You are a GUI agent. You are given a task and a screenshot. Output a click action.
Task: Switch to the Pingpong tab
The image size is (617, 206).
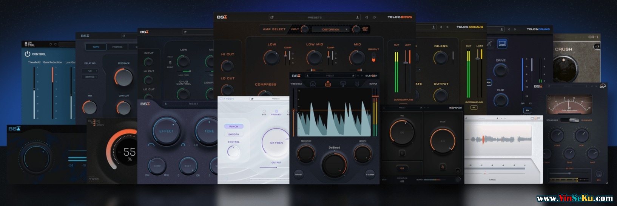(x=117, y=47)
